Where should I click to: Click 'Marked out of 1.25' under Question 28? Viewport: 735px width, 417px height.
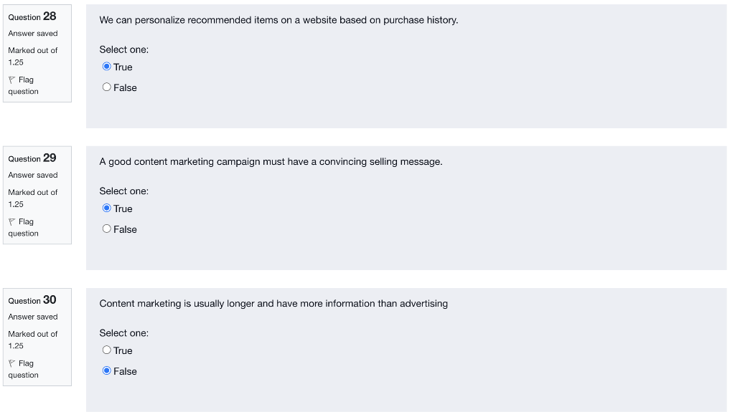[32, 56]
